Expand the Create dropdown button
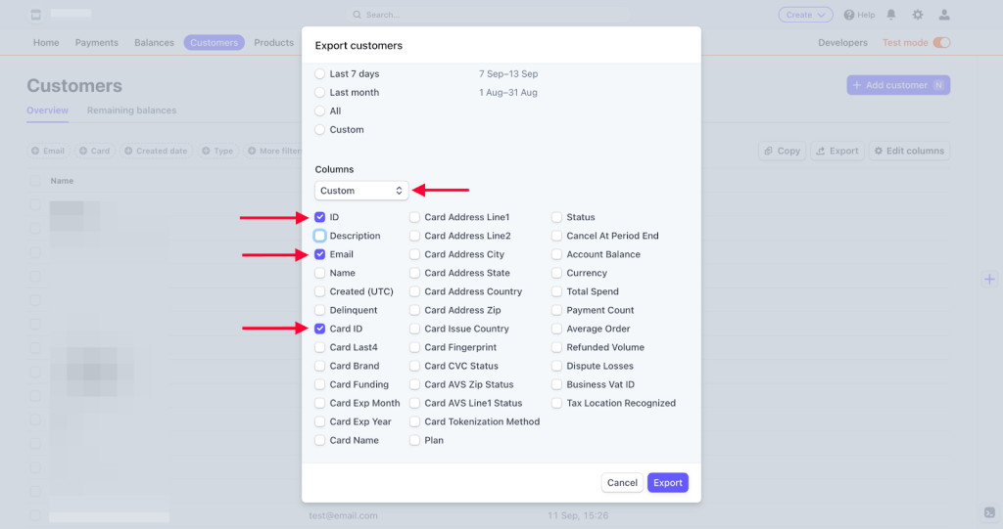 pyautogui.click(x=805, y=15)
